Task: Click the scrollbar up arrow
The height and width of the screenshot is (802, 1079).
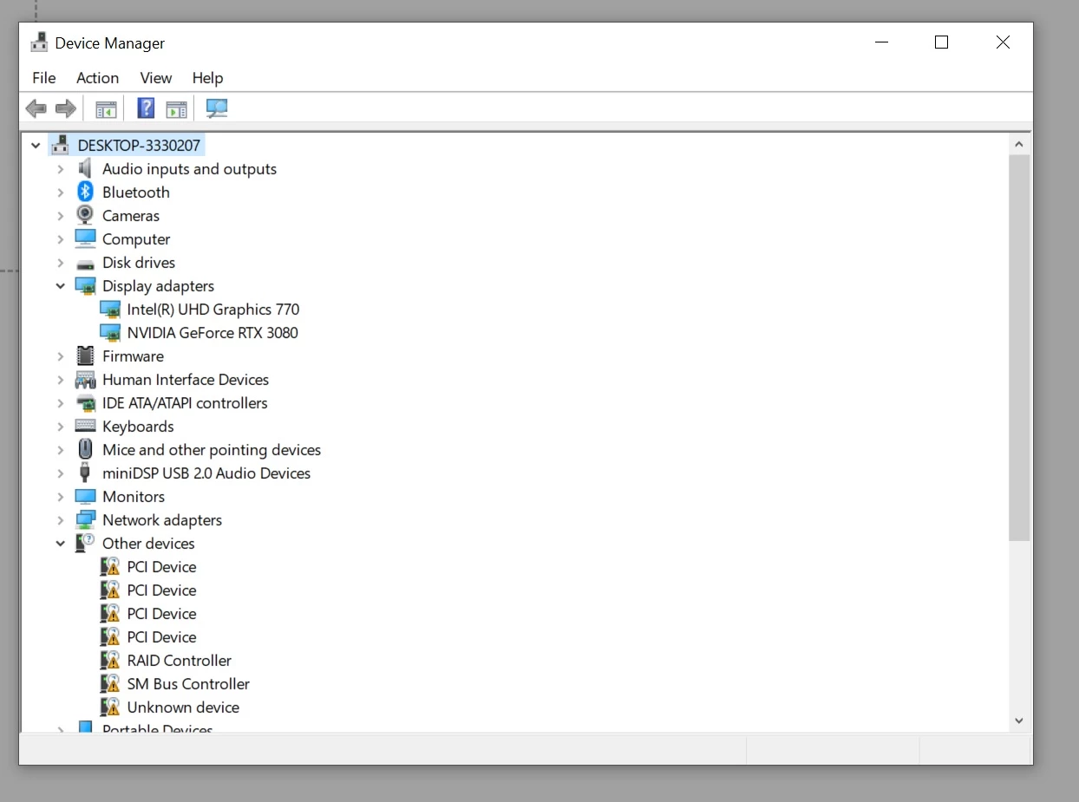Action: pyautogui.click(x=1019, y=145)
